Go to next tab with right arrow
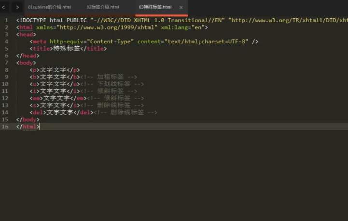This screenshot has height=221, width=348. coord(17,7)
